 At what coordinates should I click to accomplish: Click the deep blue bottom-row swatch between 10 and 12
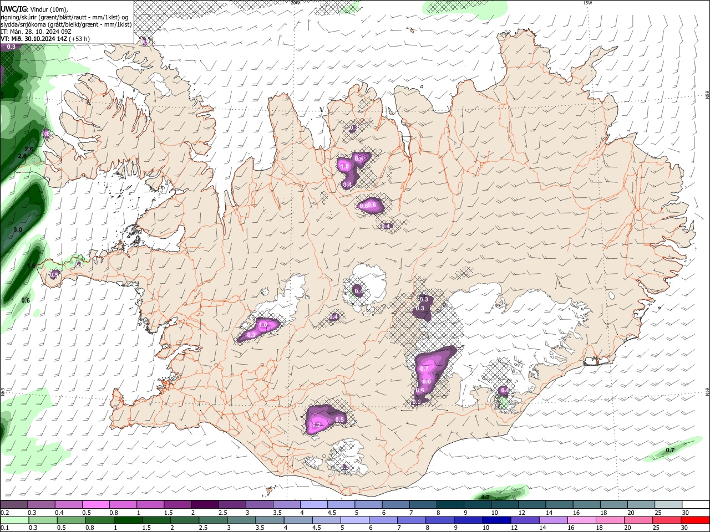(x=496, y=520)
